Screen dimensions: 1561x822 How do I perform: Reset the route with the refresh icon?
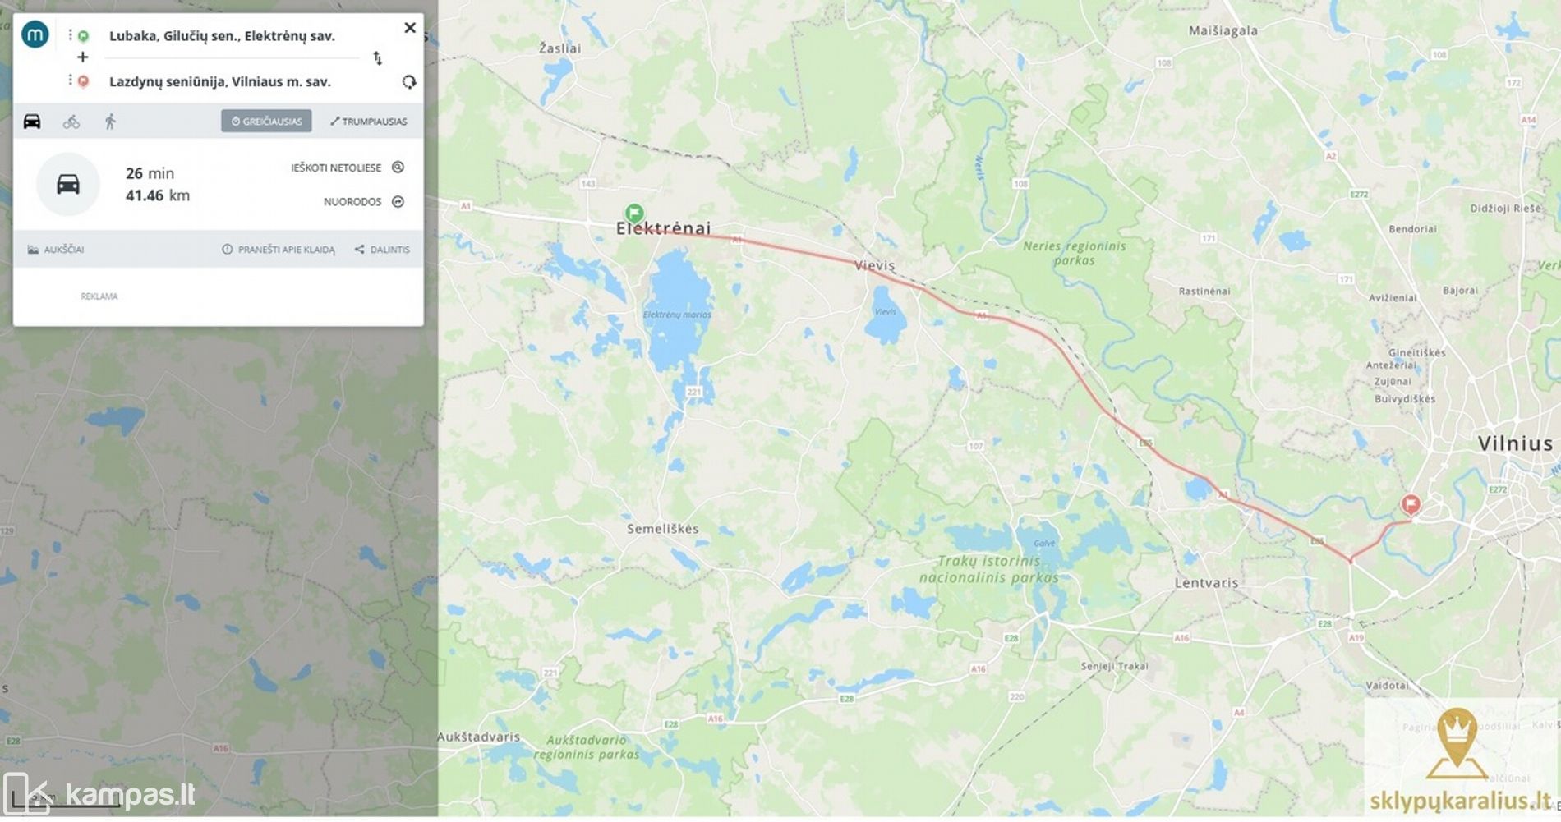(408, 82)
